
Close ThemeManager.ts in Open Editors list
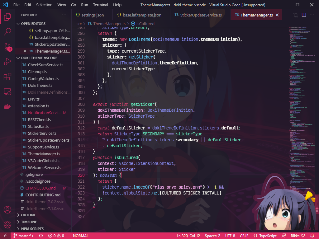(25, 51)
